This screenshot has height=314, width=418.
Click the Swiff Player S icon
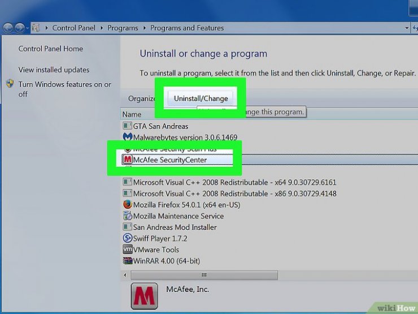click(x=128, y=238)
